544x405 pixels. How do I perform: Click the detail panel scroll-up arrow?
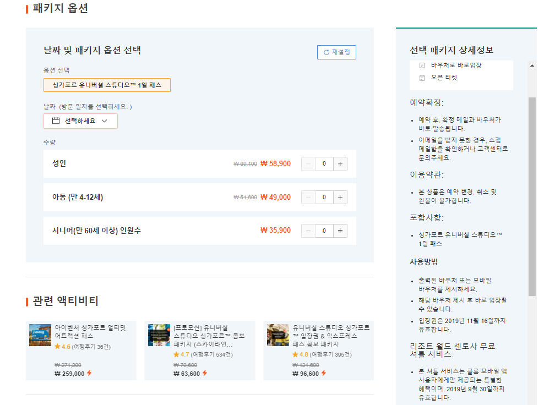532,65
